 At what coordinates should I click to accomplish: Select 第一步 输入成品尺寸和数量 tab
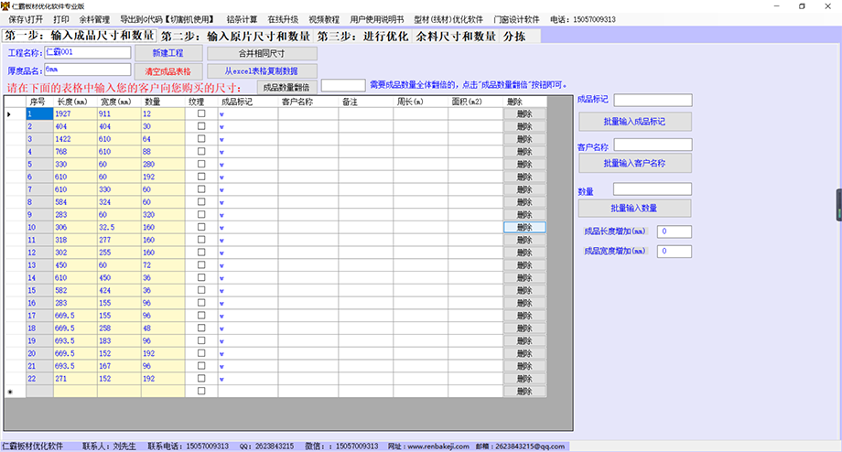80,36
